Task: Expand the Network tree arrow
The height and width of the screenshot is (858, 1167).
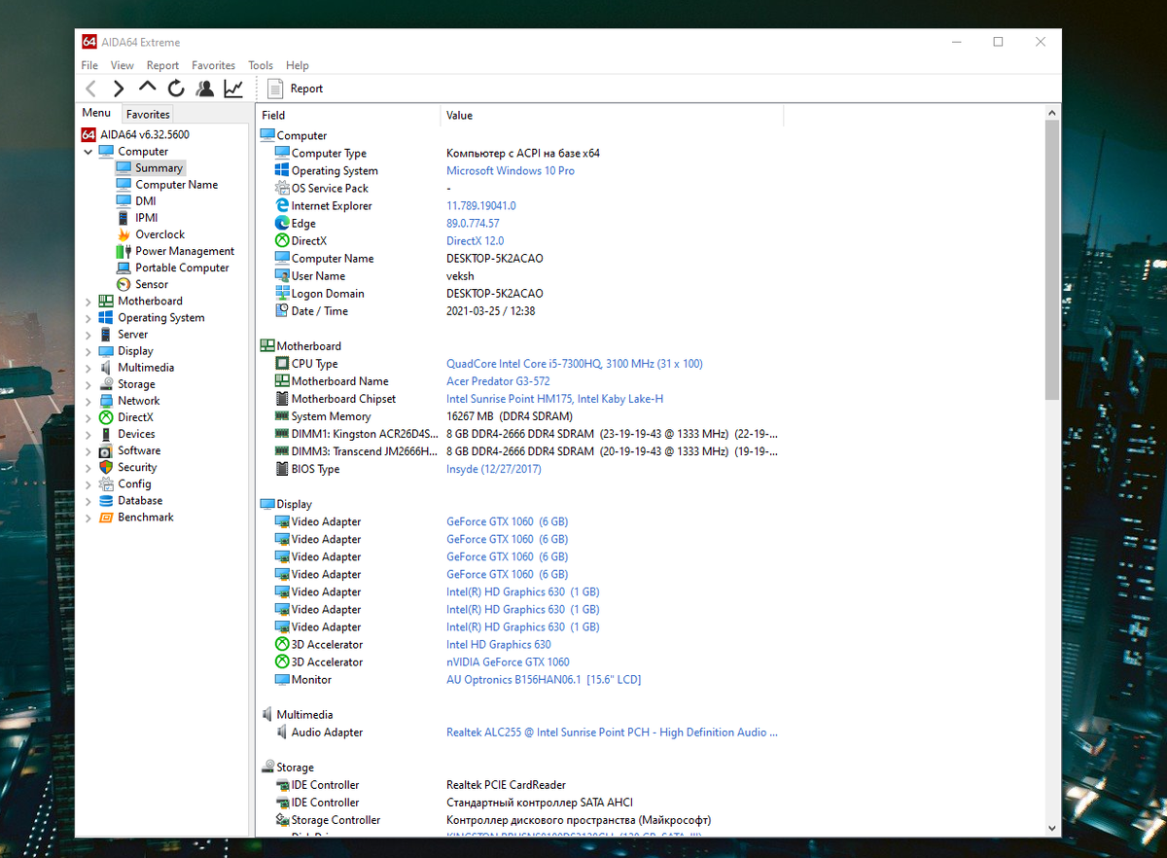Action: click(x=88, y=401)
